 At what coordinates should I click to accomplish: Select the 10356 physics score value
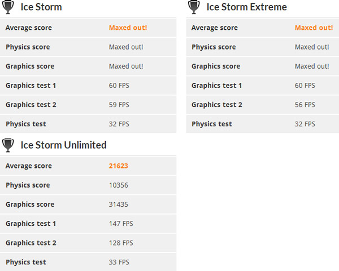click(x=120, y=185)
